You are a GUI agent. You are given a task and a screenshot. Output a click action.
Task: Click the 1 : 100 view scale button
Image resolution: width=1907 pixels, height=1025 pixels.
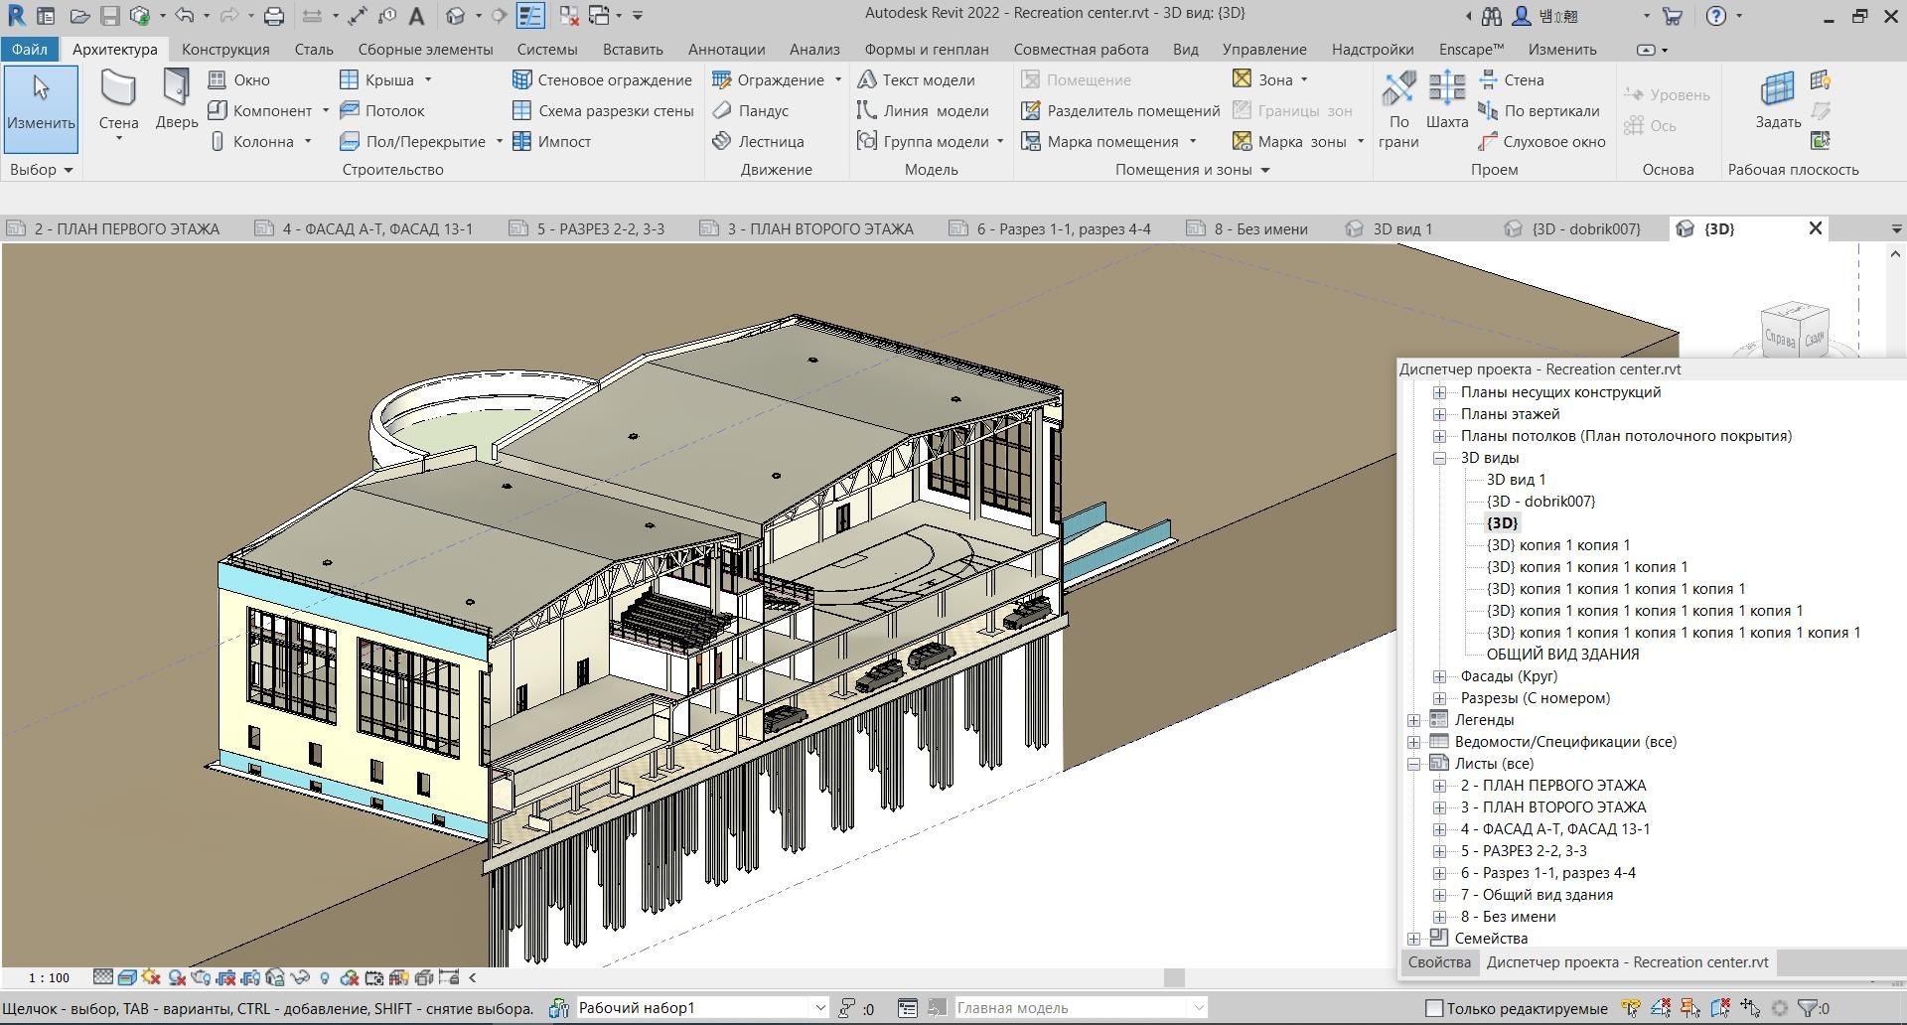[49, 977]
